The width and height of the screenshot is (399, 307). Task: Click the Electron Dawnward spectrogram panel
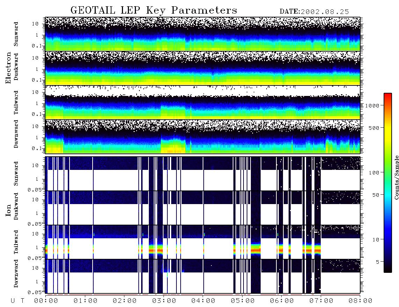(x=203, y=137)
